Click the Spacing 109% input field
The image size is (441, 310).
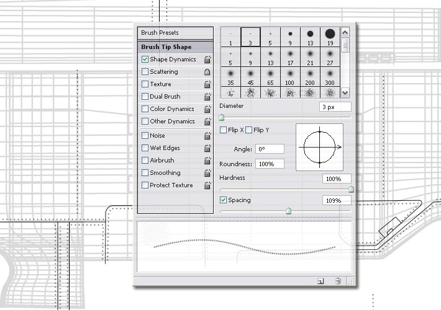pyautogui.click(x=337, y=200)
